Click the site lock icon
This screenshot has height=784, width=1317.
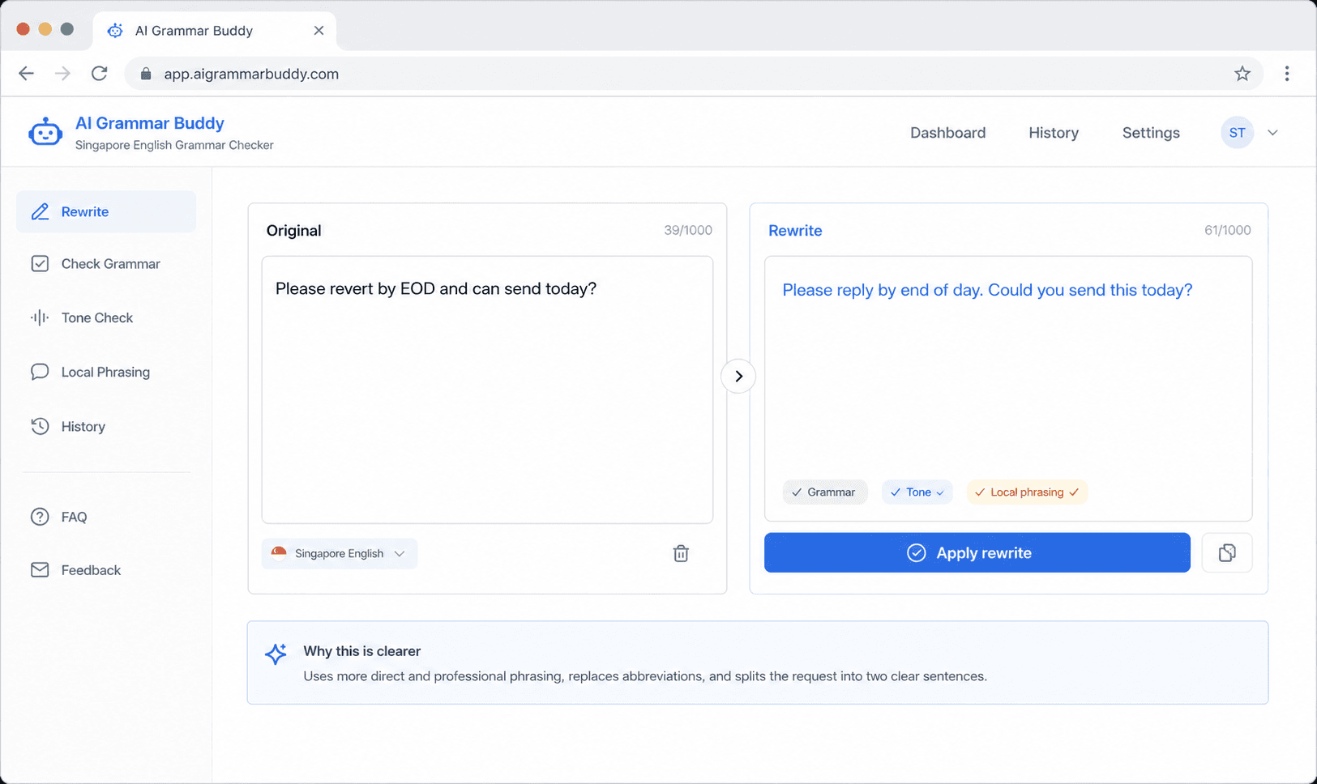146,74
